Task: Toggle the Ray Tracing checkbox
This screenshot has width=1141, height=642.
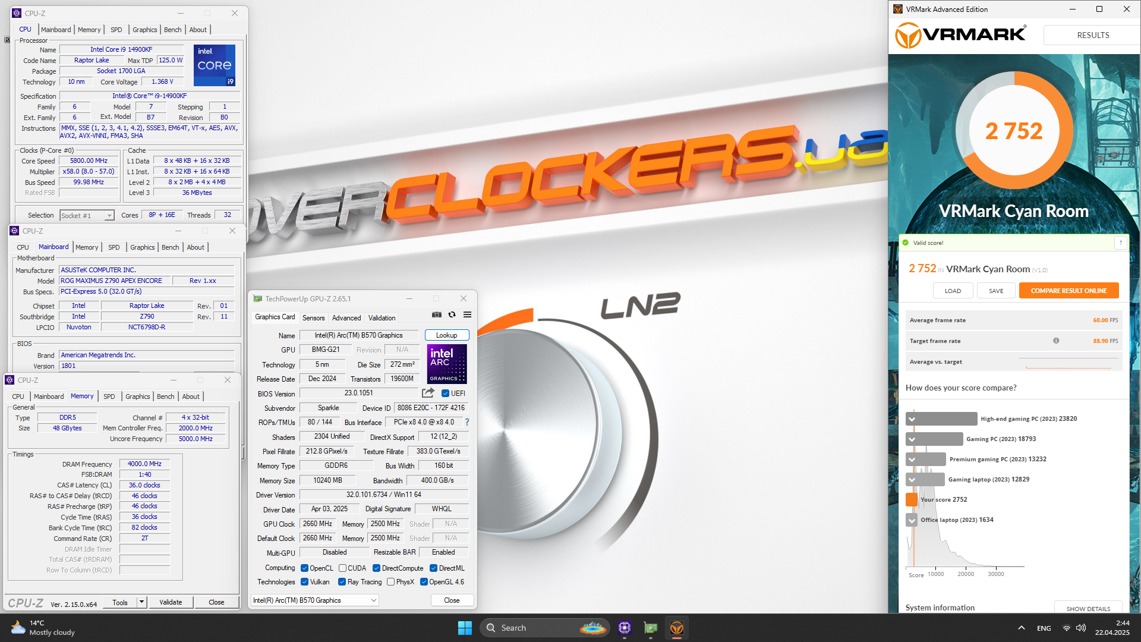Action: click(342, 582)
